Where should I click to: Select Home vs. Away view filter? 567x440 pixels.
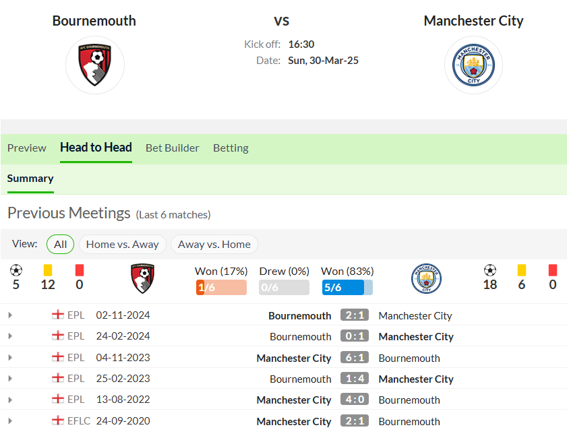(x=122, y=245)
